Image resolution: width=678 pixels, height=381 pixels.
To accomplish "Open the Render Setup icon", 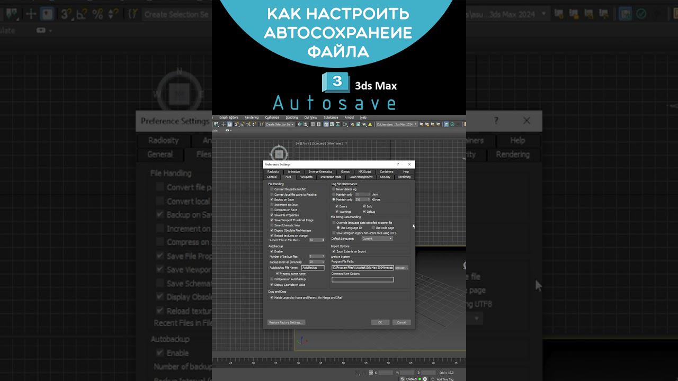I will click(352, 124).
